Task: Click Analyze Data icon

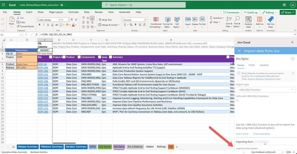Action: tap(248, 20)
